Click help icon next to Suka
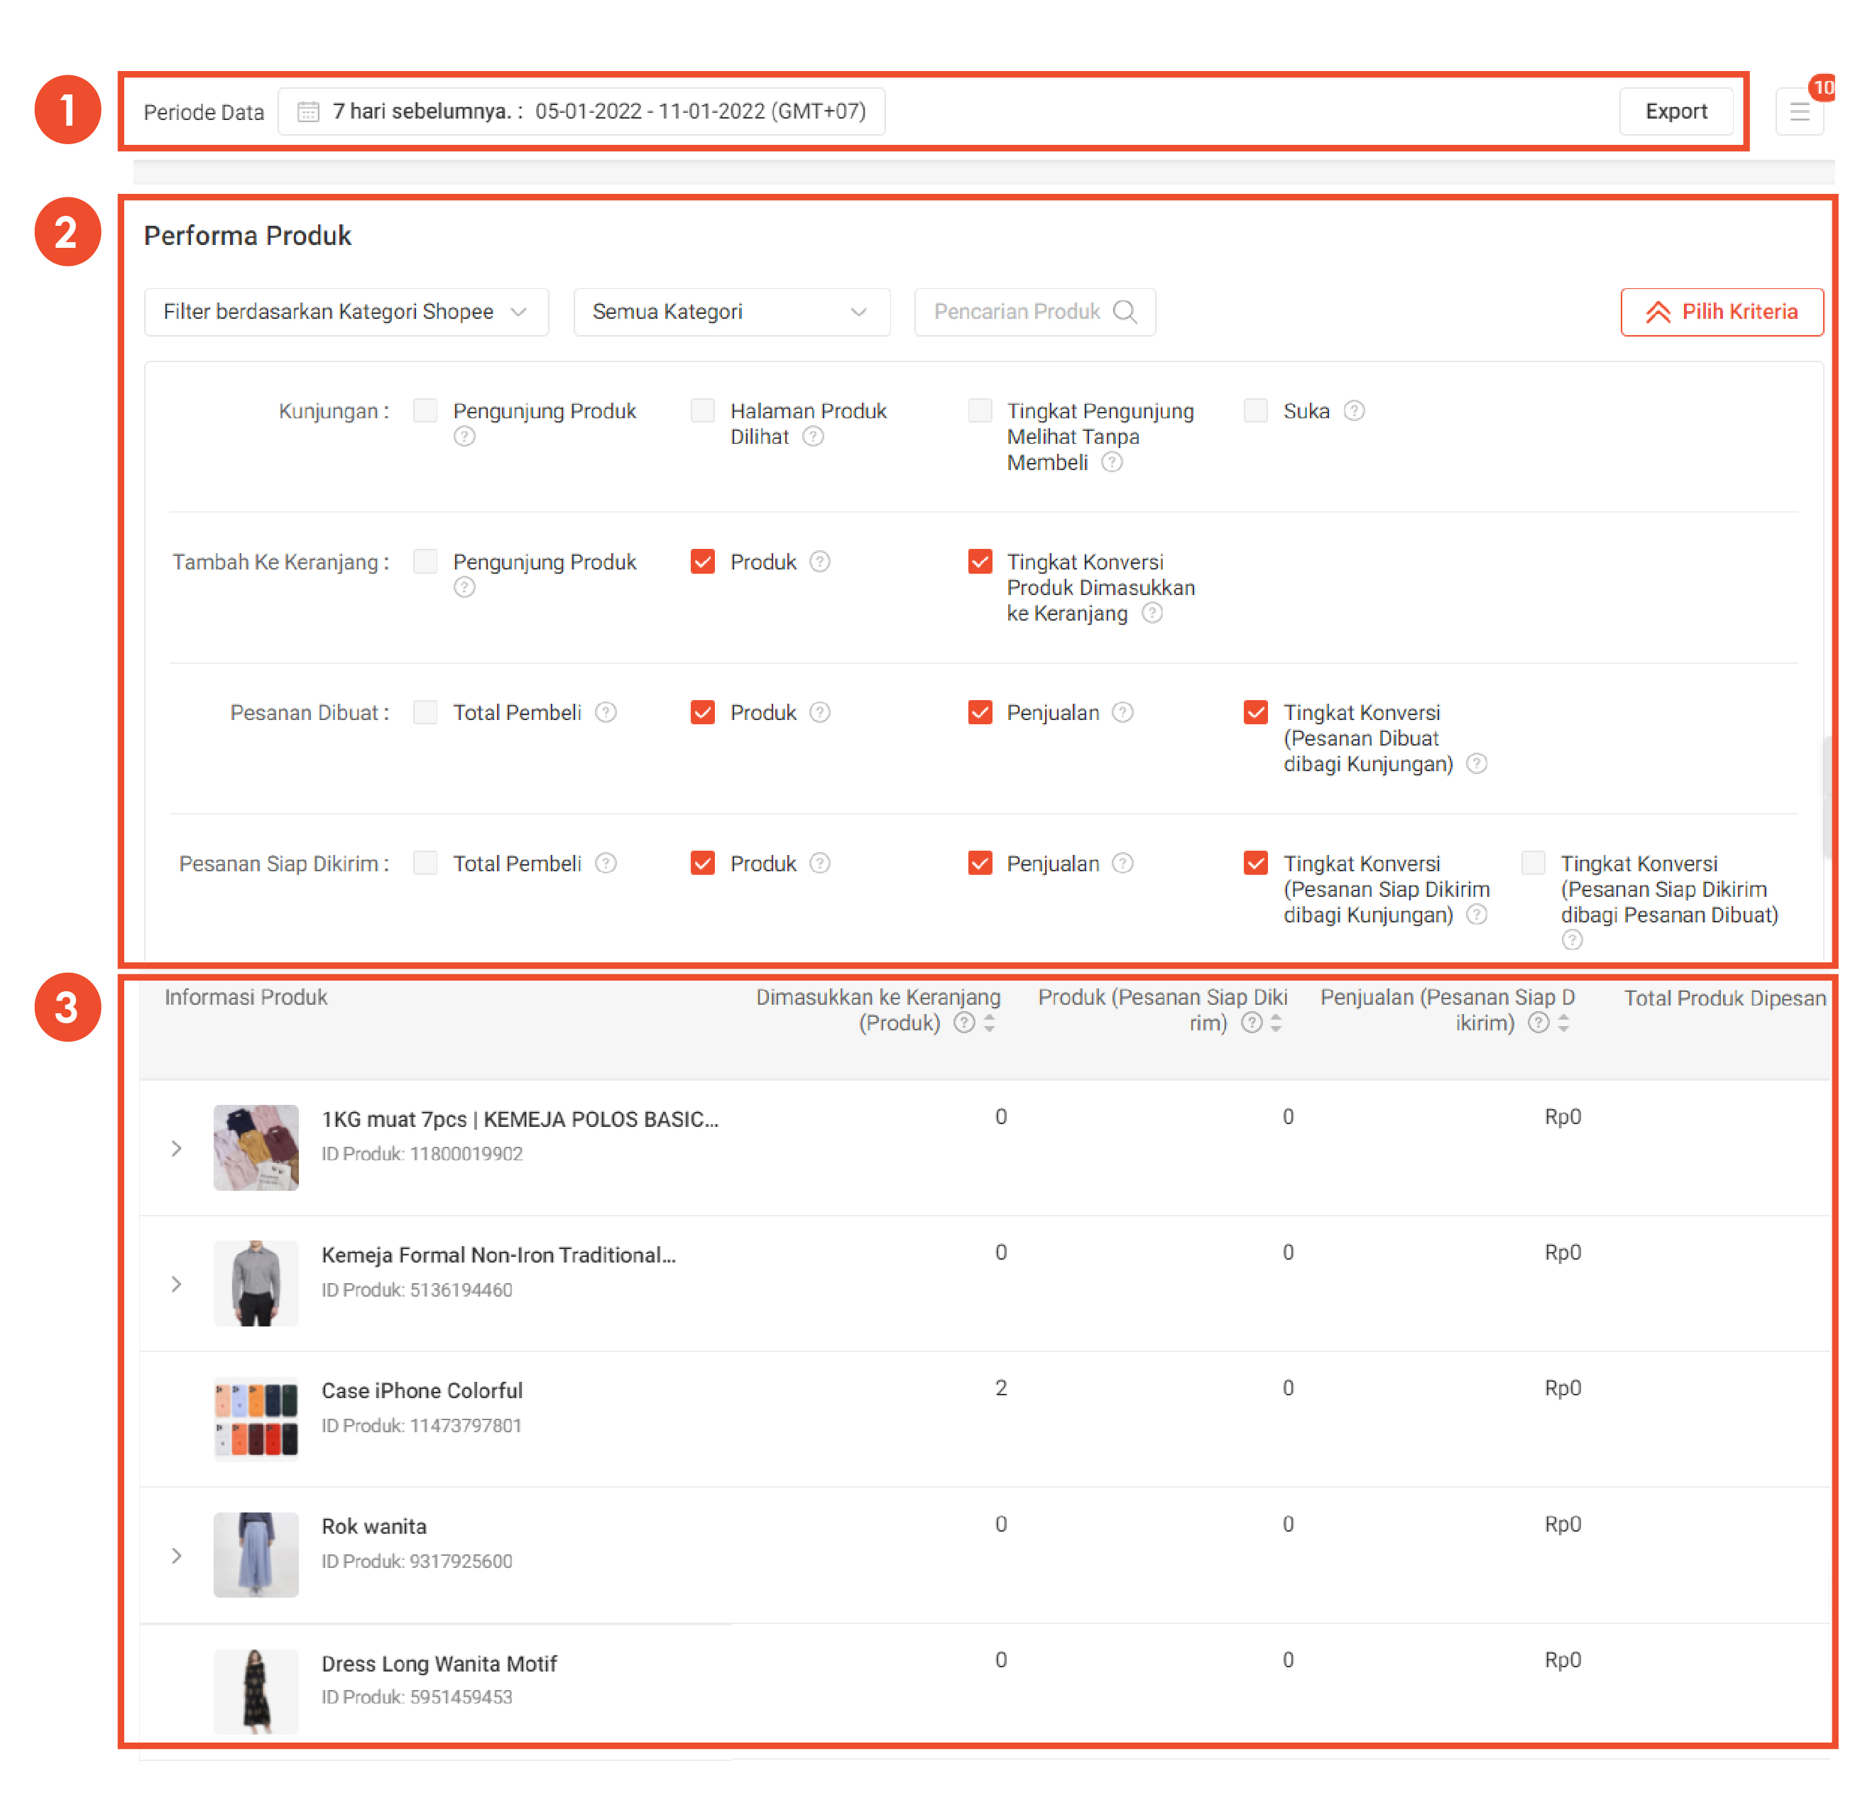The image size is (1870, 1810). pos(1353,411)
